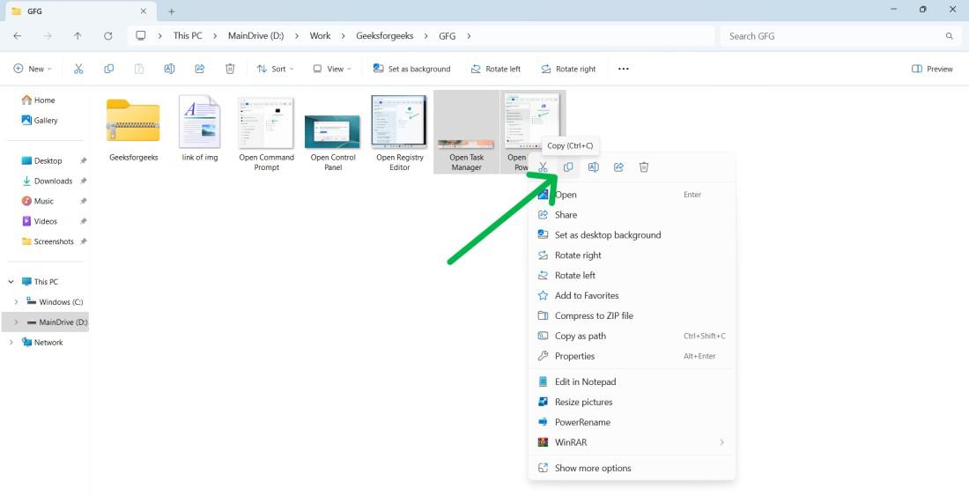Choose Copy as path
969x496 pixels.
coord(632,336)
